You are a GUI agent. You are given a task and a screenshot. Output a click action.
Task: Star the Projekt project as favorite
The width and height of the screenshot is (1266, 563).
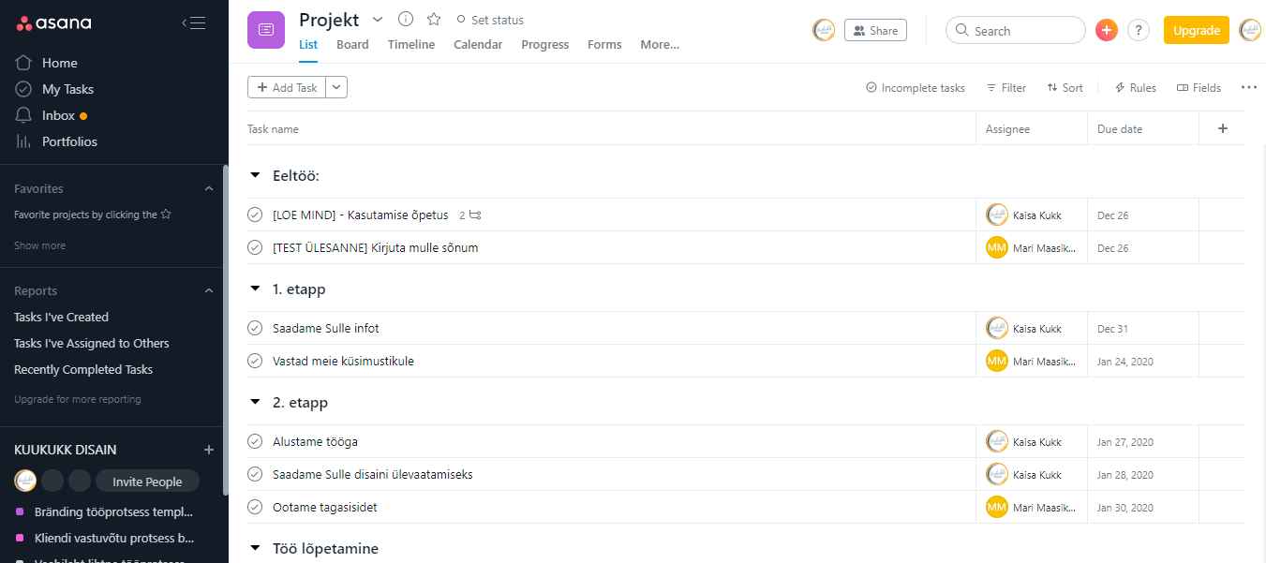click(x=434, y=20)
